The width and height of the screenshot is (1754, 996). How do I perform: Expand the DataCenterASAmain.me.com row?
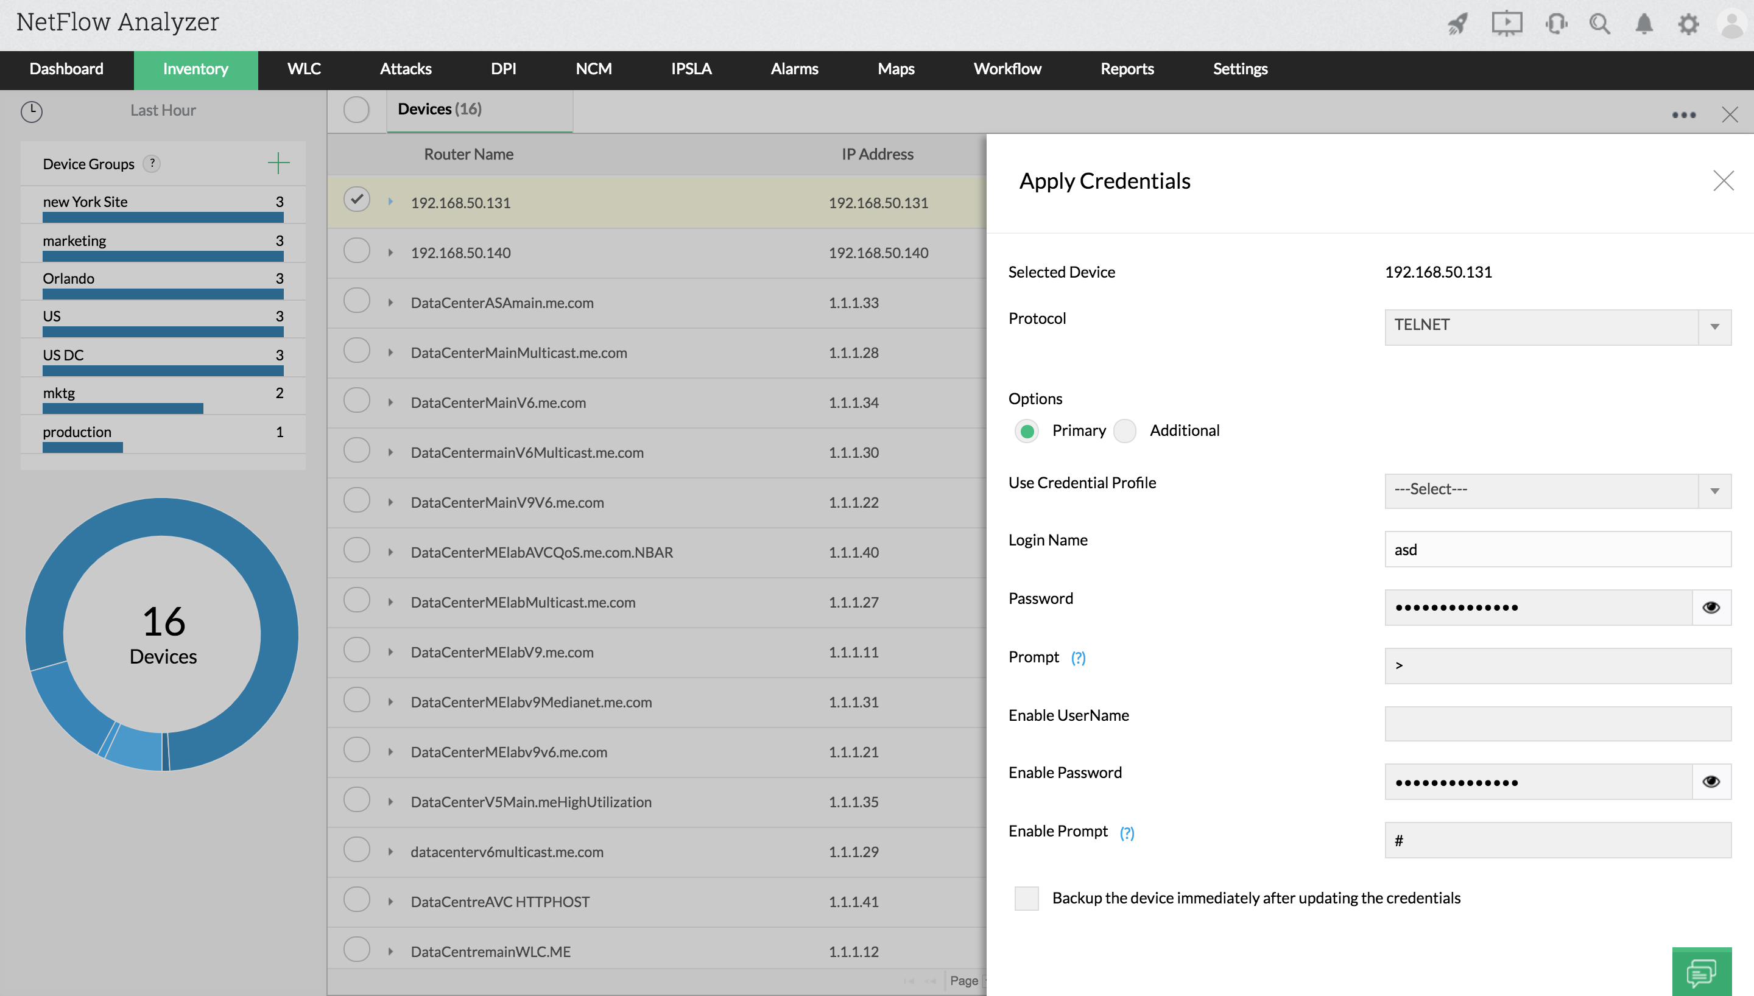click(x=390, y=303)
